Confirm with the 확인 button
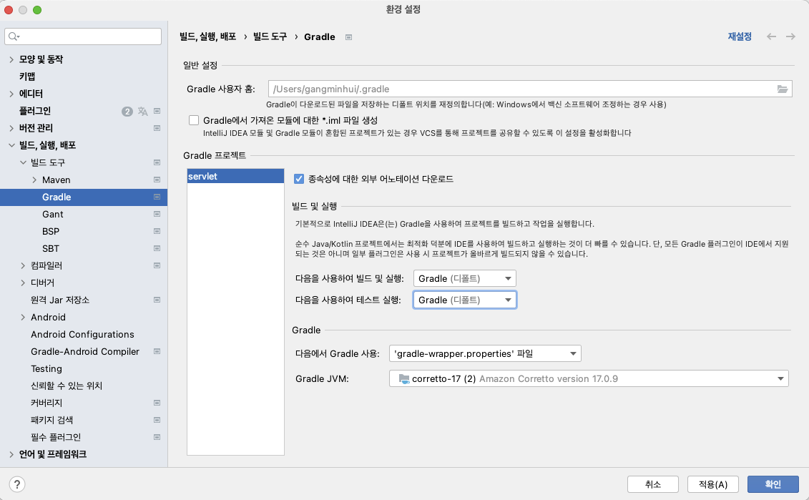Image resolution: width=809 pixels, height=500 pixels. (x=773, y=484)
